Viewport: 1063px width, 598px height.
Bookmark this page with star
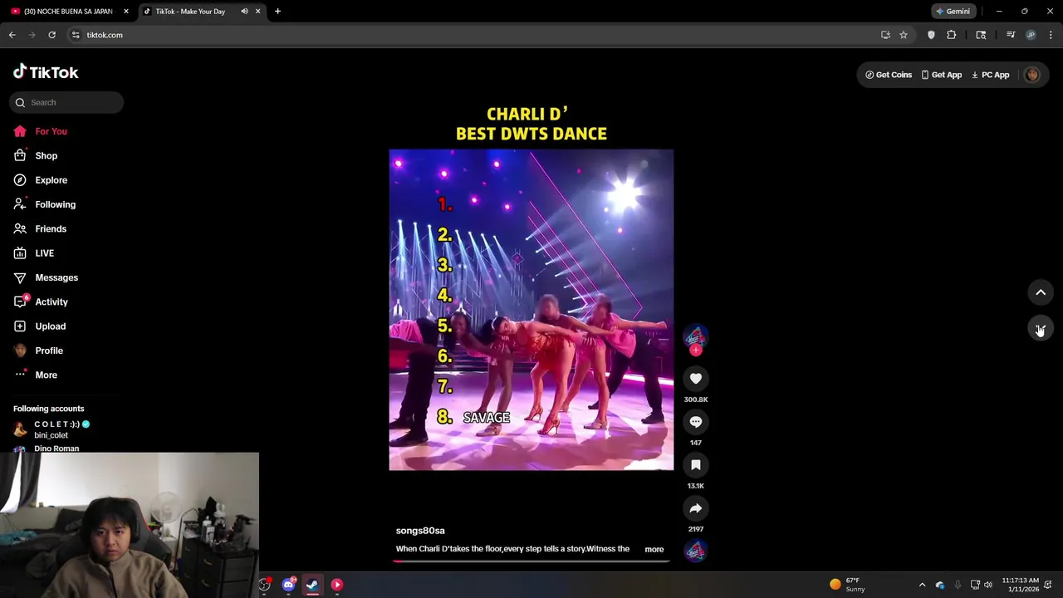tap(904, 35)
